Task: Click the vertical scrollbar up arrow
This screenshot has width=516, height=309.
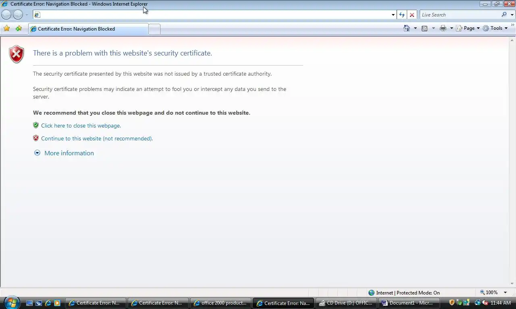Action: [x=512, y=40]
